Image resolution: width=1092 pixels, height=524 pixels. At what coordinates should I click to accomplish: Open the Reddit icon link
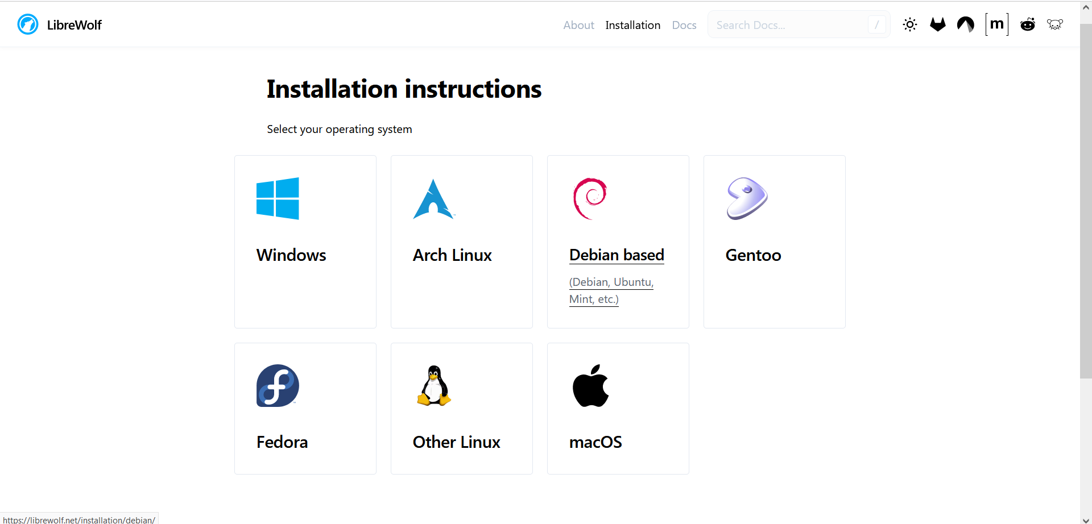(x=1028, y=24)
